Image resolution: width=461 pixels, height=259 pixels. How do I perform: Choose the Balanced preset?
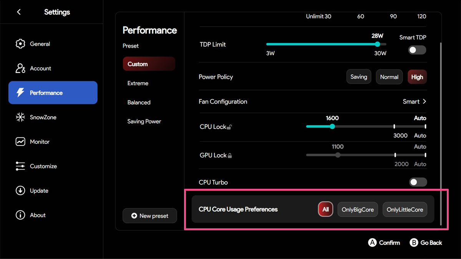coord(139,102)
